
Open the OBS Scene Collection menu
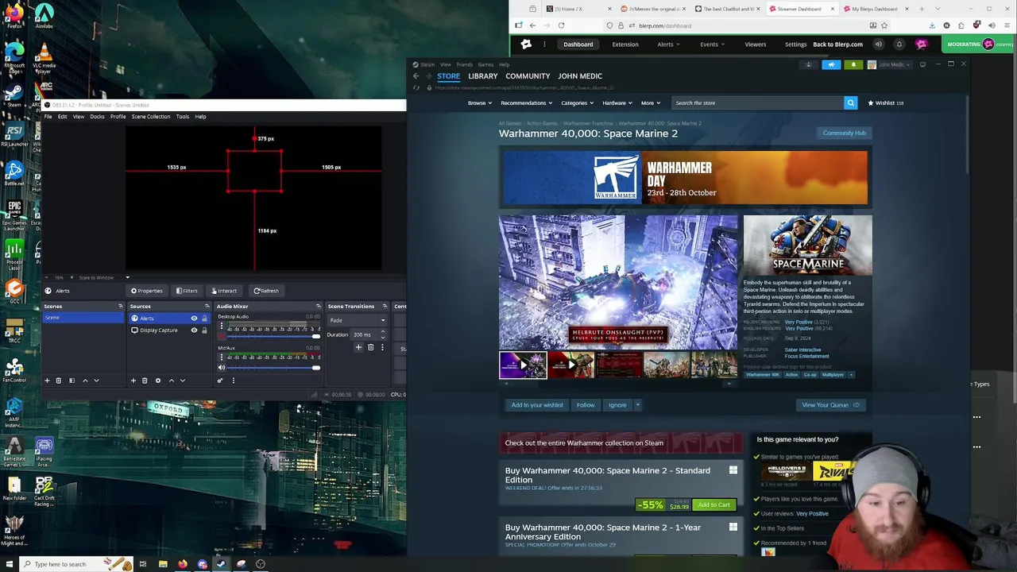[150, 117]
